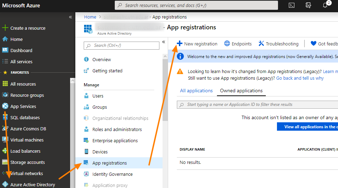Focus the application name filter box

tap(257, 104)
